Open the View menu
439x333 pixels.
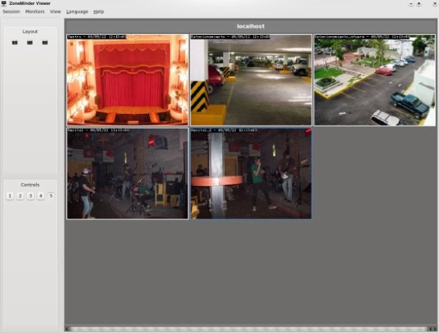tap(55, 11)
